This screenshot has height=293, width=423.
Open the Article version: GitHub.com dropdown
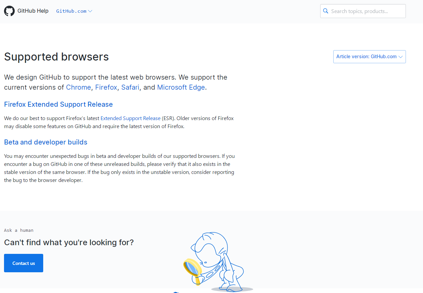[369, 57]
